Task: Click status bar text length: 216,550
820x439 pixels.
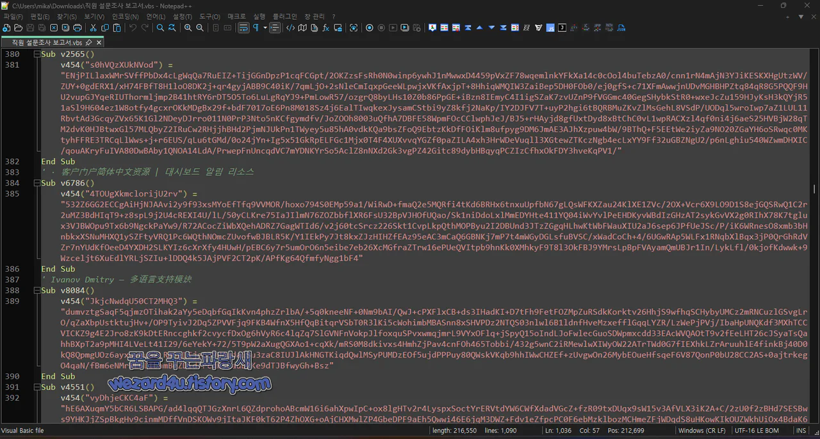Action: point(455,431)
